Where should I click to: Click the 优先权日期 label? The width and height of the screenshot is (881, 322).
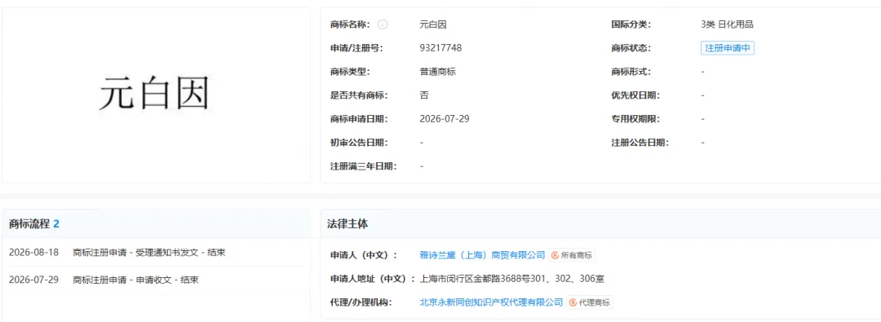pyautogui.click(x=635, y=95)
